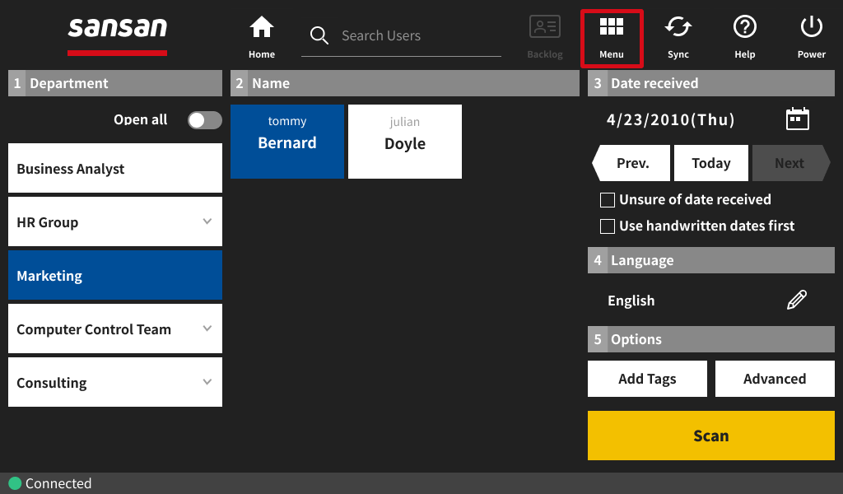Sync data with the server
Screen dimensions: 843x494
(678, 38)
